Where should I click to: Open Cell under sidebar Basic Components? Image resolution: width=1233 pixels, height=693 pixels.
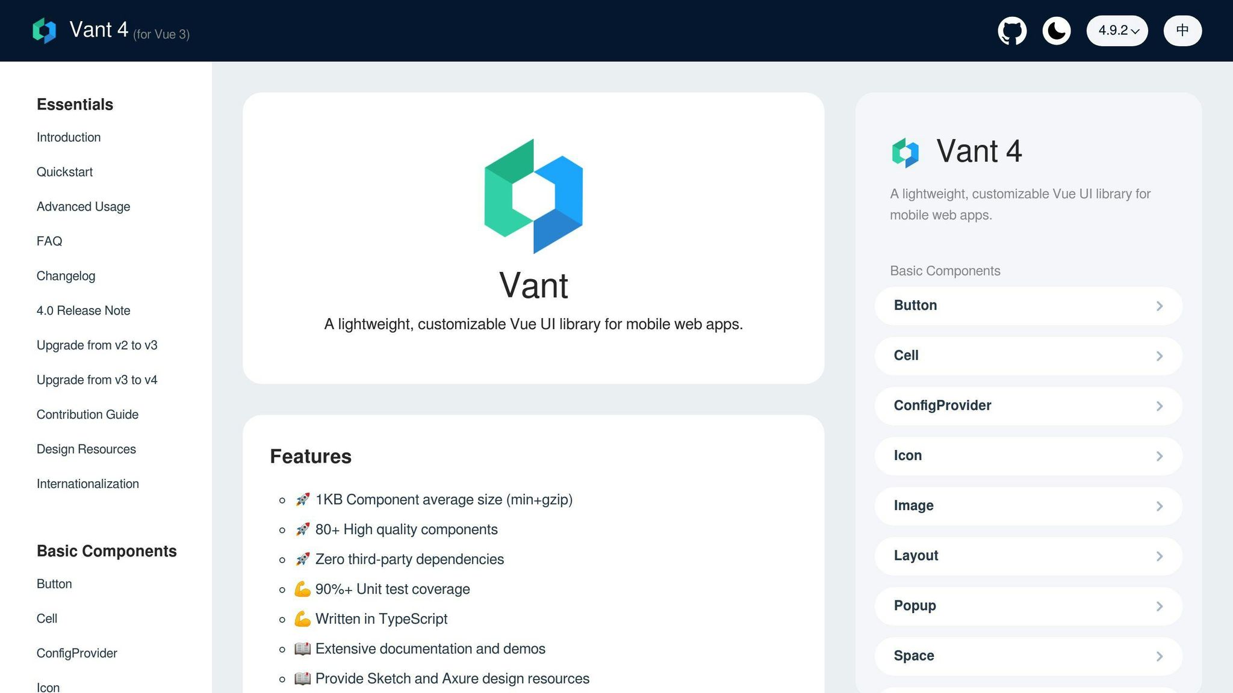[x=47, y=618]
